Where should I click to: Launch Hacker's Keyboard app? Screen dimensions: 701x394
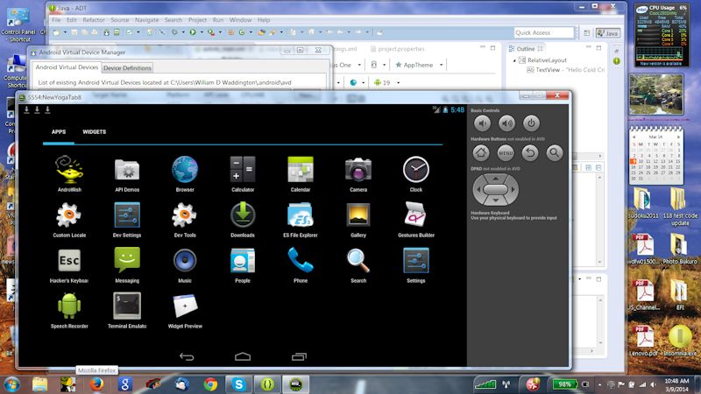69,264
